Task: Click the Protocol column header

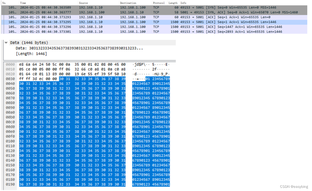Action: (x=159, y=3)
